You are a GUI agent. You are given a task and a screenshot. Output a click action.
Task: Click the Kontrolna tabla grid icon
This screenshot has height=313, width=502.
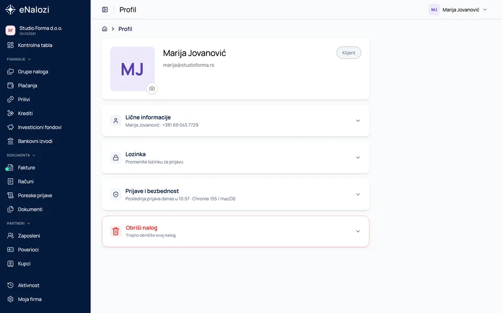click(x=10, y=45)
